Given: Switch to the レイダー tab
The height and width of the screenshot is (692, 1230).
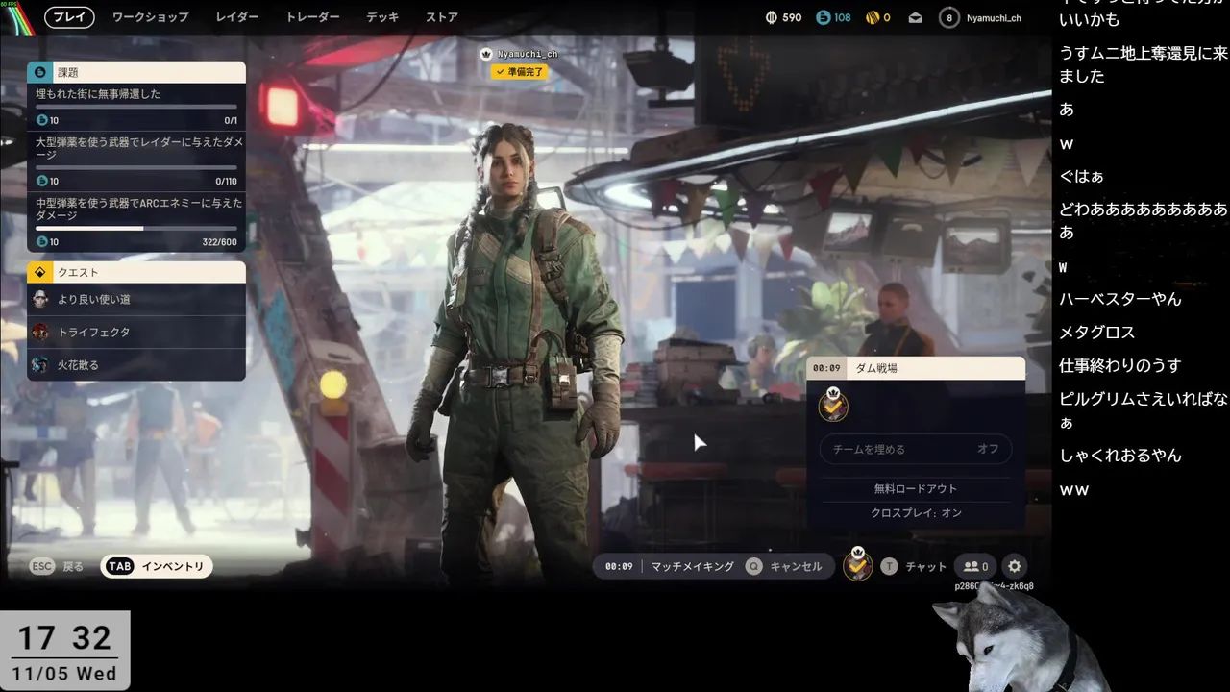Looking at the screenshot, I should tap(236, 17).
